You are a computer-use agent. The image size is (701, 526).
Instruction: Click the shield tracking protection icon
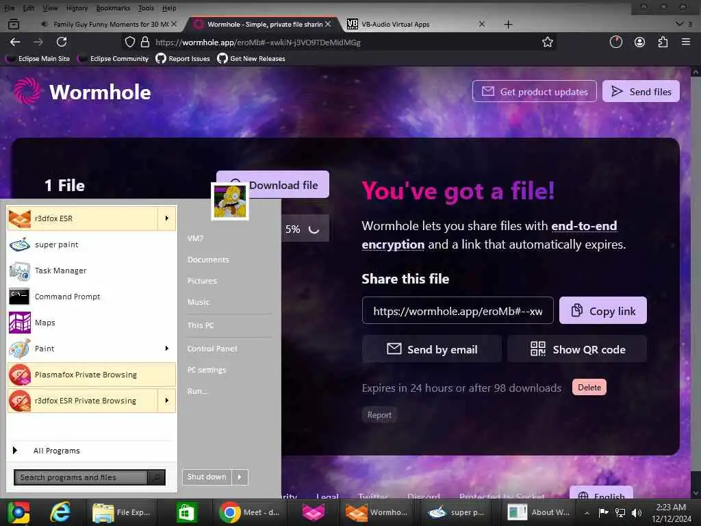click(129, 42)
